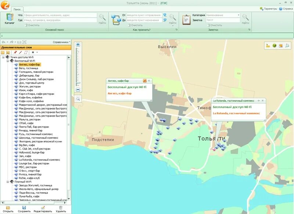Select Hollywood, lounge-бар in tree
The width and height of the screenshot is (294, 214).
coord(32,152)
